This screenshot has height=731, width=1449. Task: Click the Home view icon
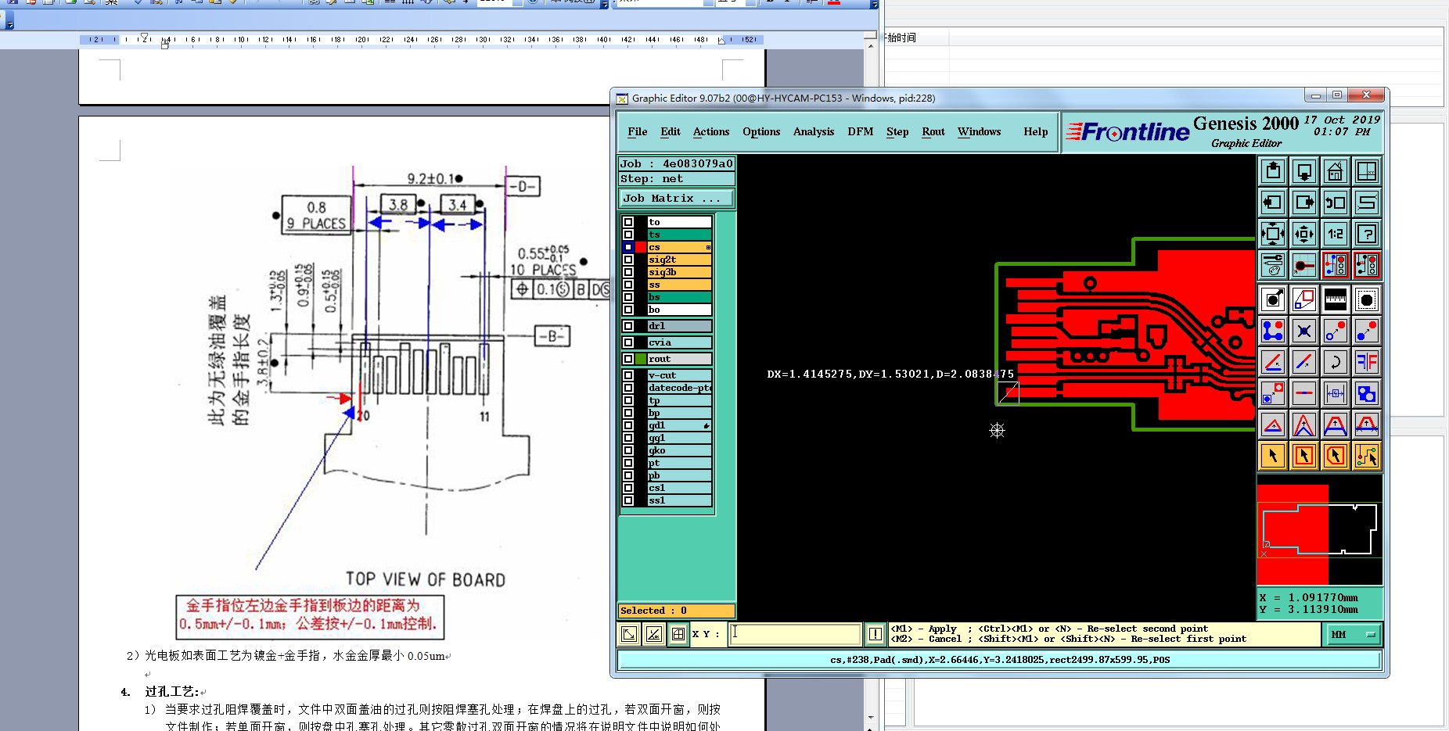point(1336,171)
